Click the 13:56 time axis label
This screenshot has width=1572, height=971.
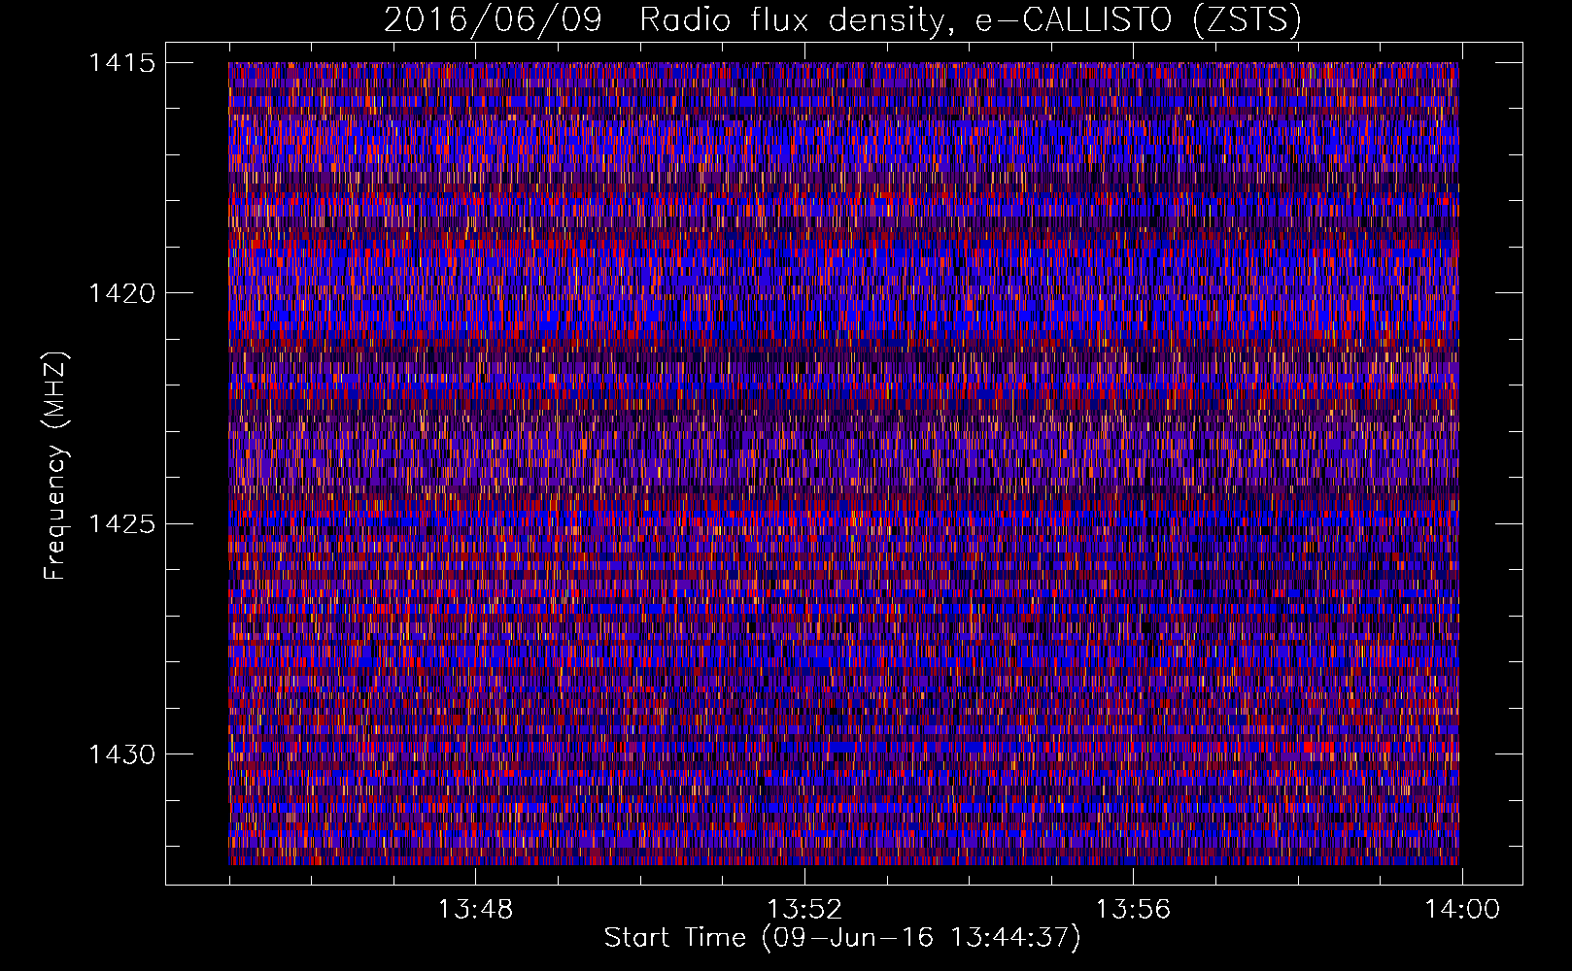pyautogui.click(x=1134, y=910)
